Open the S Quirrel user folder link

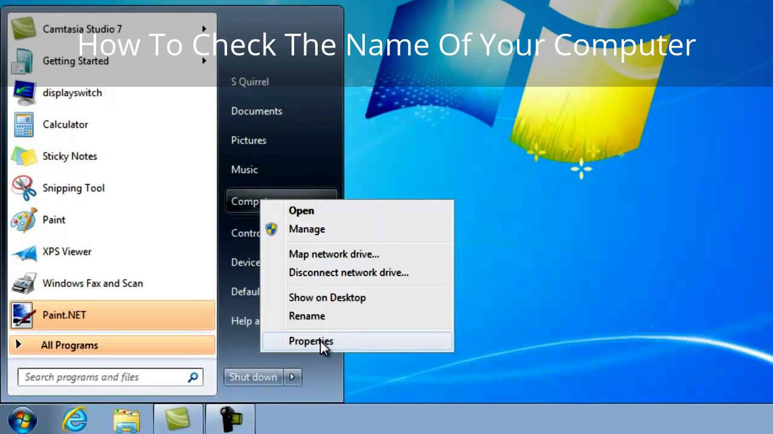click(250, 82)
